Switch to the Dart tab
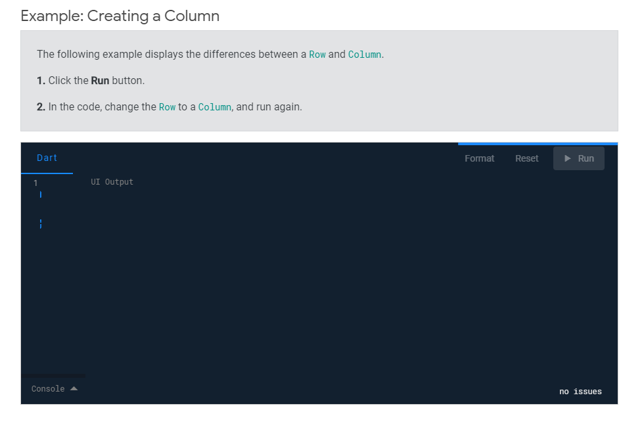This screenshot has height=431, width=642. coord(47,158)
